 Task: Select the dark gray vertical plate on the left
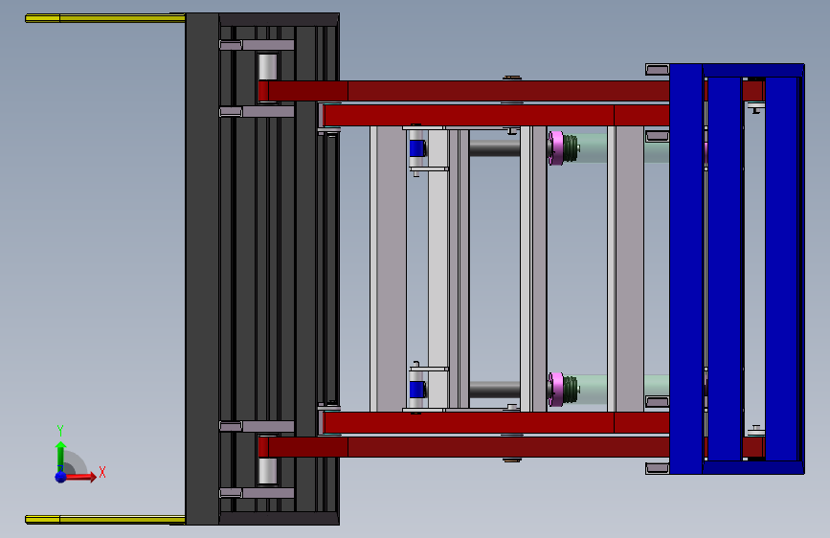click(202, 269)
